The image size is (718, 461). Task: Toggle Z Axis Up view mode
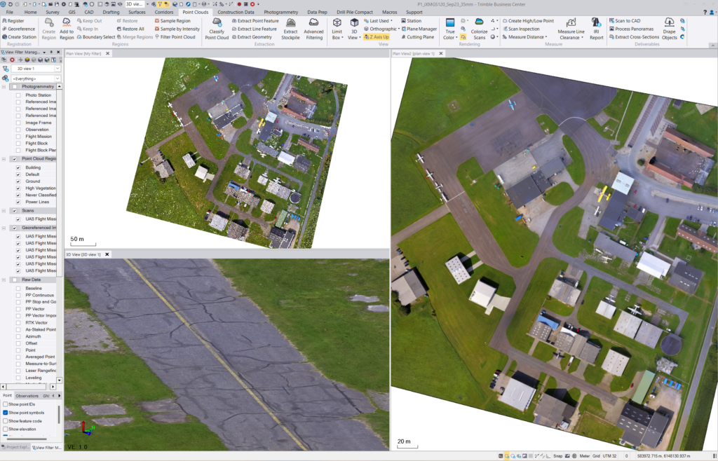tap(378, 36)
